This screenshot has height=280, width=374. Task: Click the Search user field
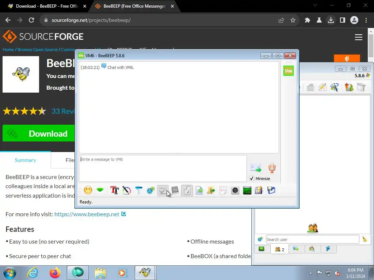(313, 239)
